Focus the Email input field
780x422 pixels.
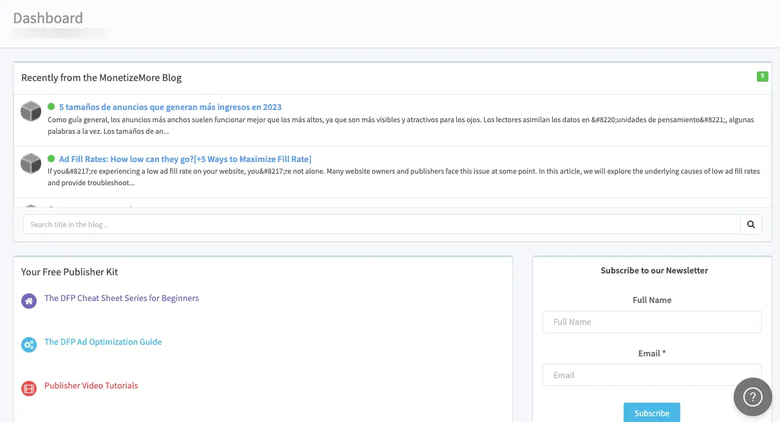point(652,375)
